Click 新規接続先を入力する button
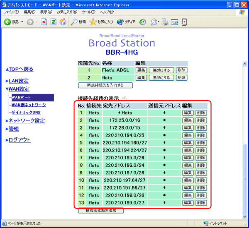This screenshot has height=228, width=249. pos(105,85)
